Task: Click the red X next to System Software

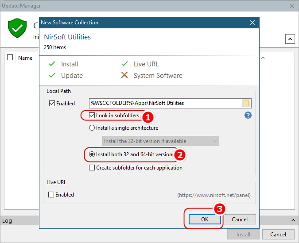Action: (x=124, y=75)
